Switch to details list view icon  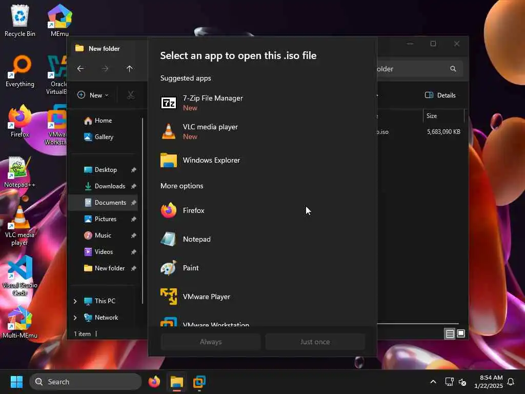450,333
